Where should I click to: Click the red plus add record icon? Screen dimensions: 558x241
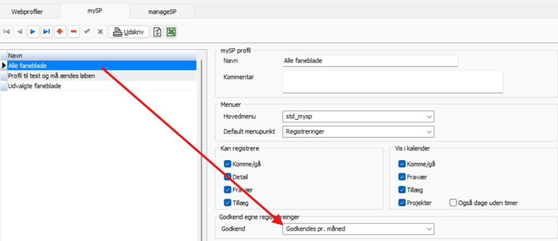point(60,32)
